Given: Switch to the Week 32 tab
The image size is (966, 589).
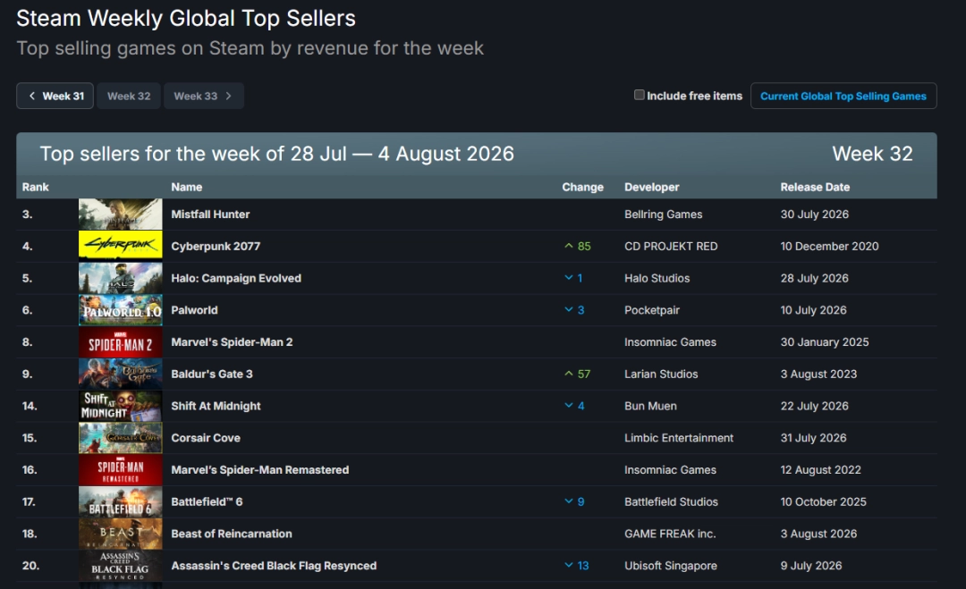Looking at the screenshot, I should (x=129, y=96).
